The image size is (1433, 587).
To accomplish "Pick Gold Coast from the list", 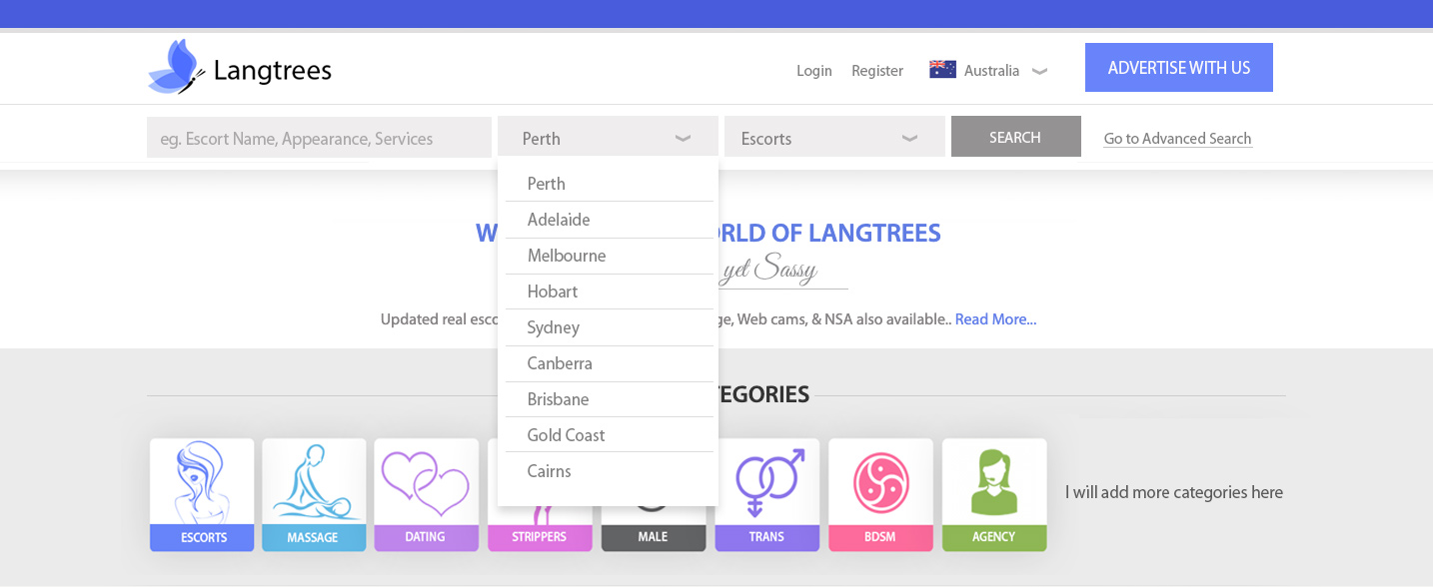I will tap(566, 435).
